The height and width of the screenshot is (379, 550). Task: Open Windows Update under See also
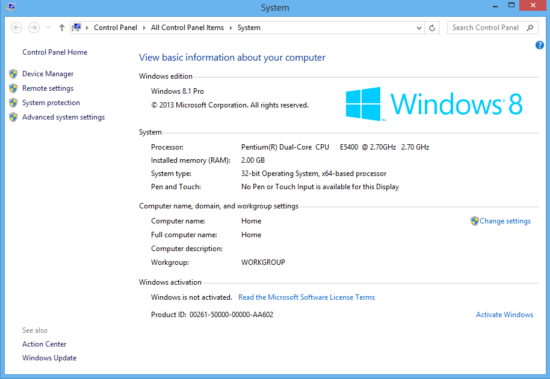pyautogui.click(x=49, y=358)
